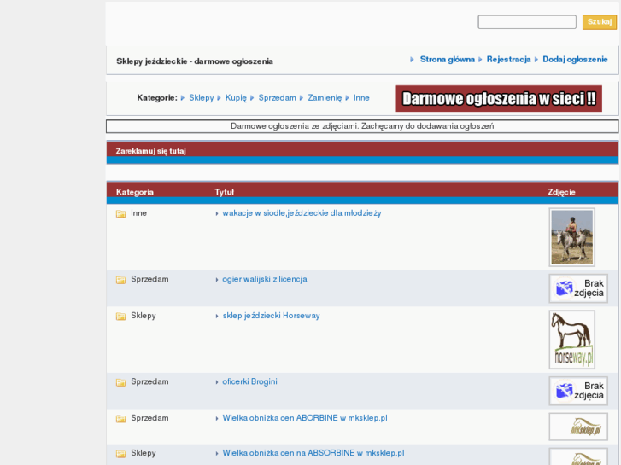Screen dimensions: 621x465
Task: Select the Kupię category
Action: coord(236,98)
